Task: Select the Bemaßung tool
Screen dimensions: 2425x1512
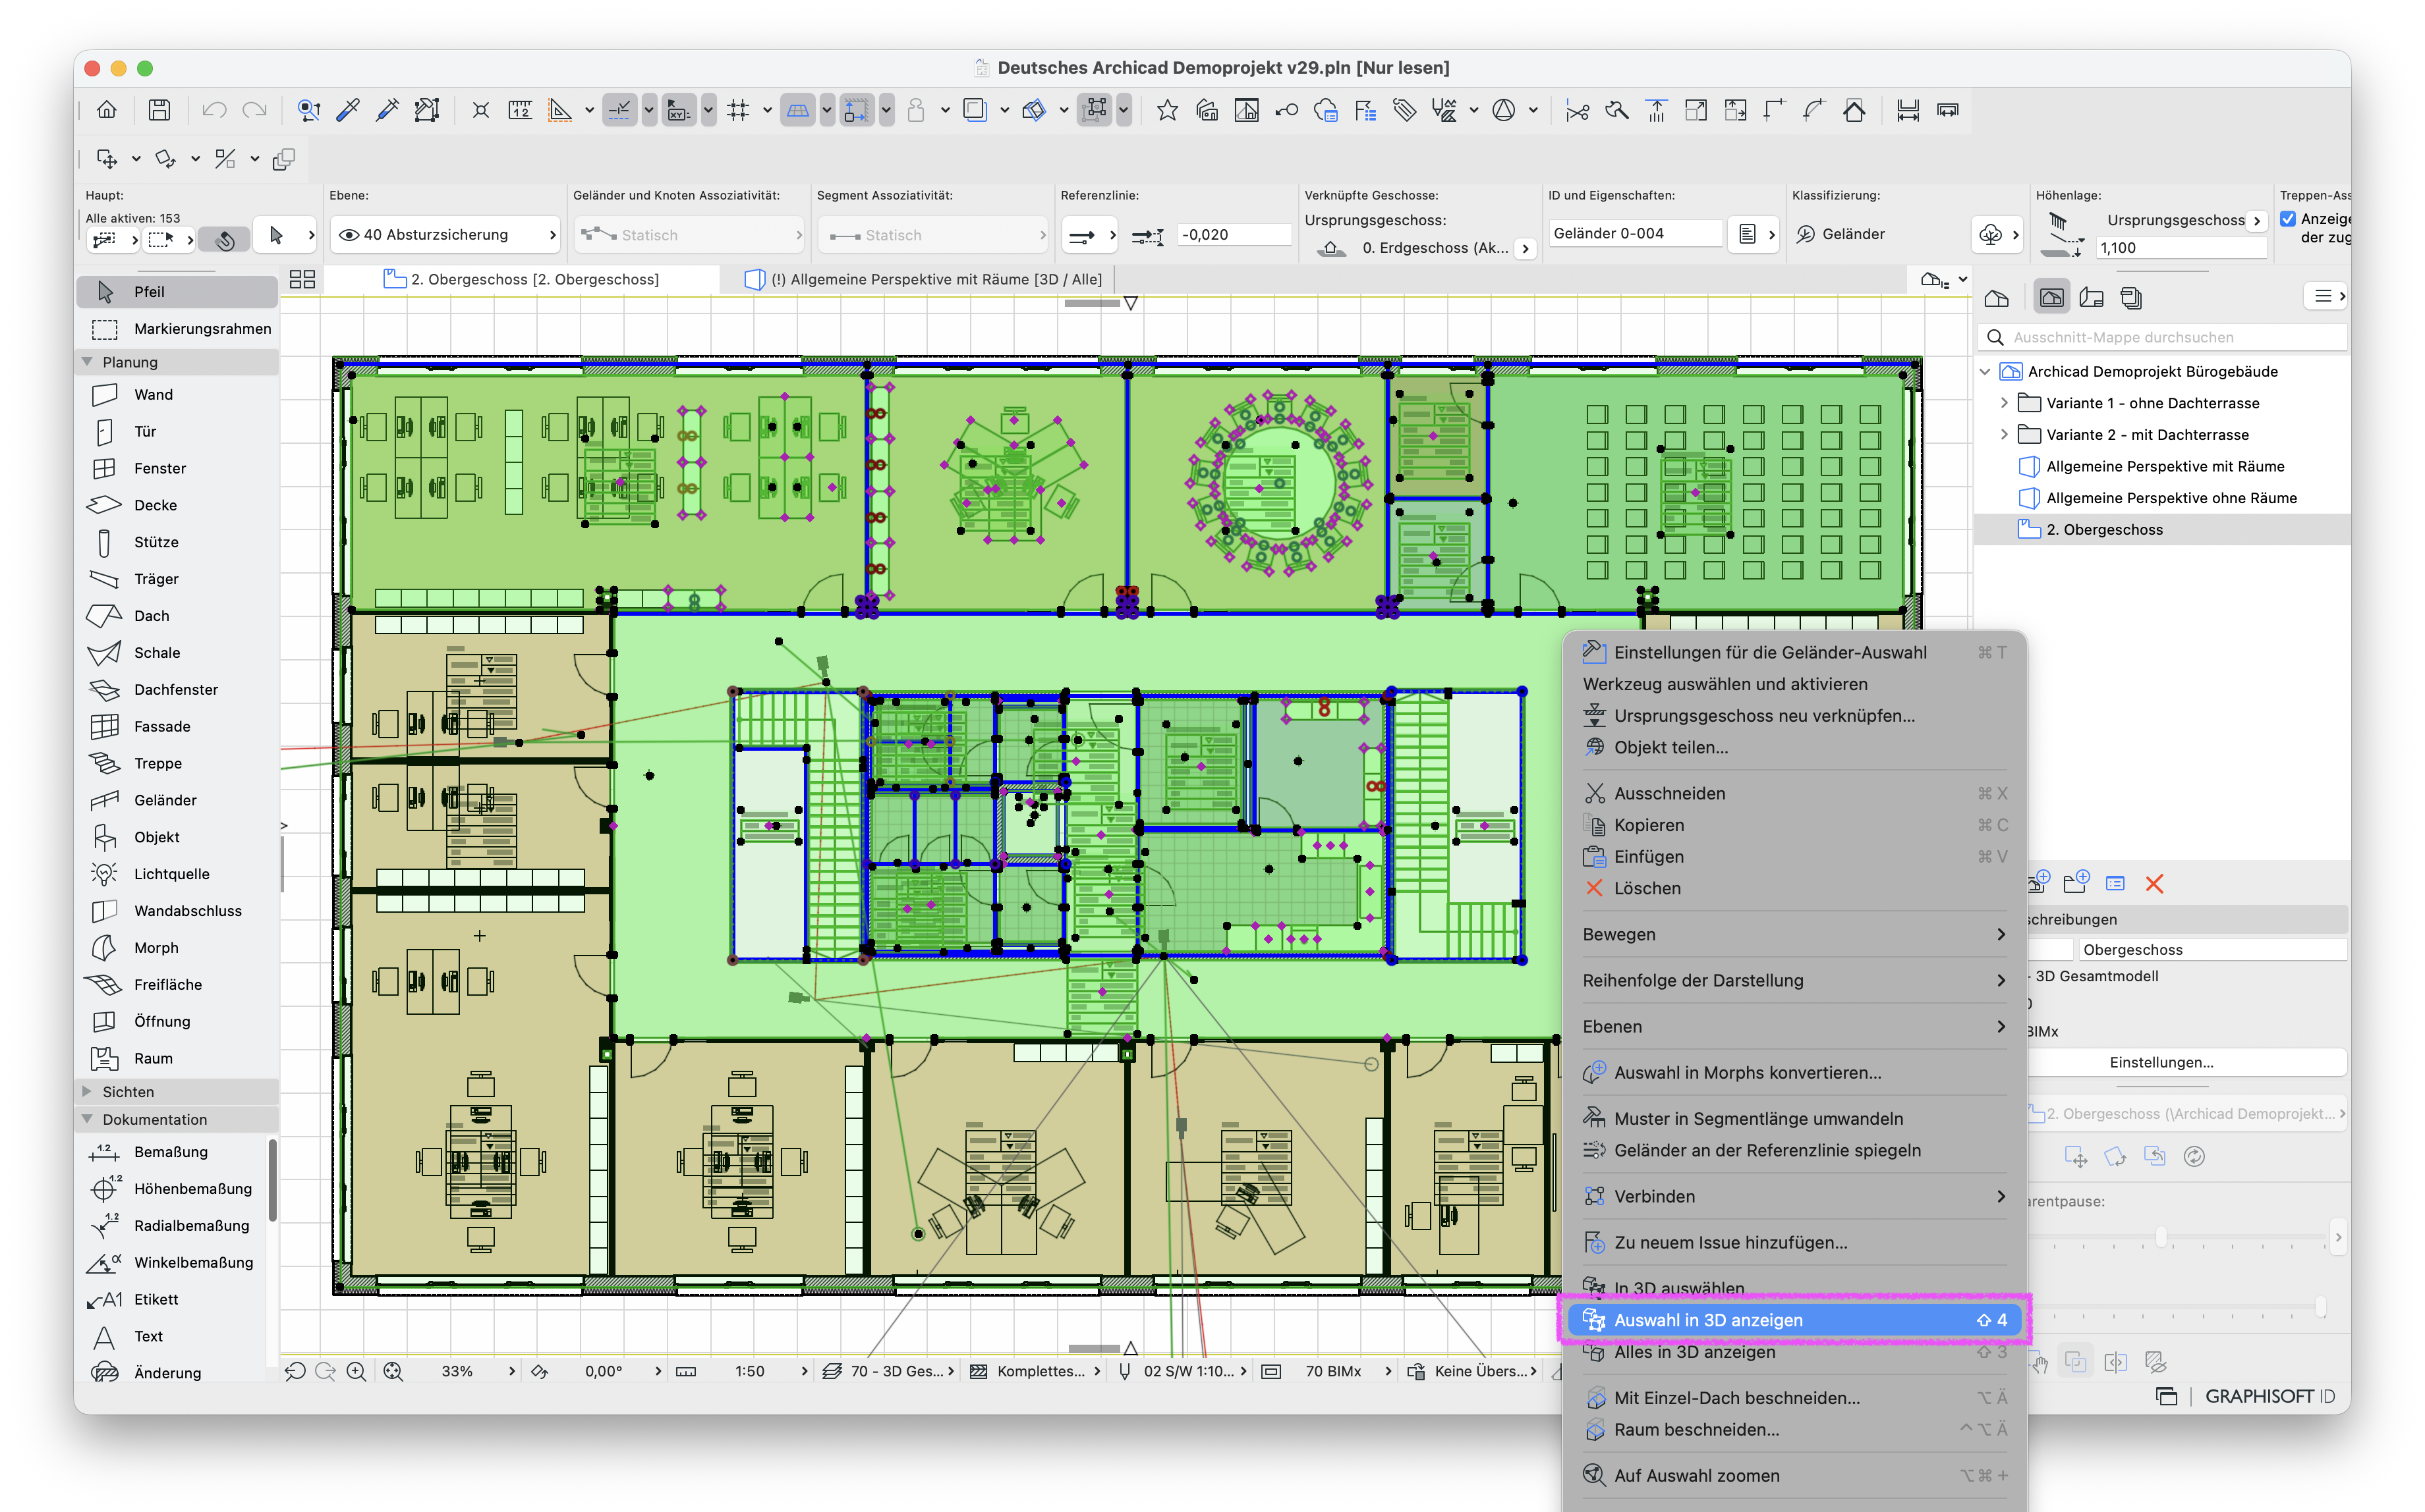Action: [x=172, y=1152]
